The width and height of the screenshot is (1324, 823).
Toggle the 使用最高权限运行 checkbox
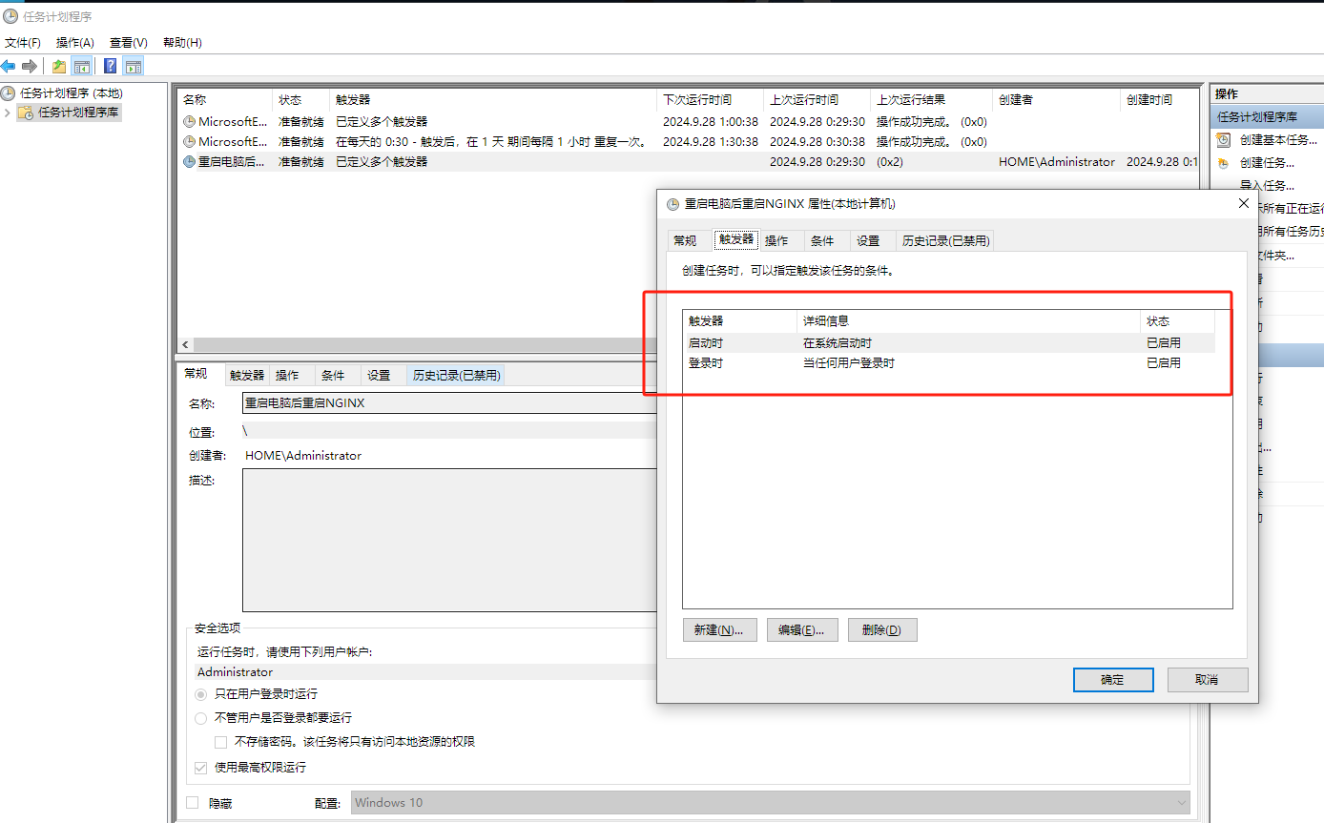coord(201,768)
